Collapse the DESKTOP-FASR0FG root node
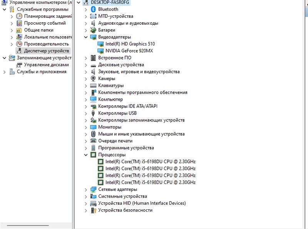308x229 pixels. [79, 2]
